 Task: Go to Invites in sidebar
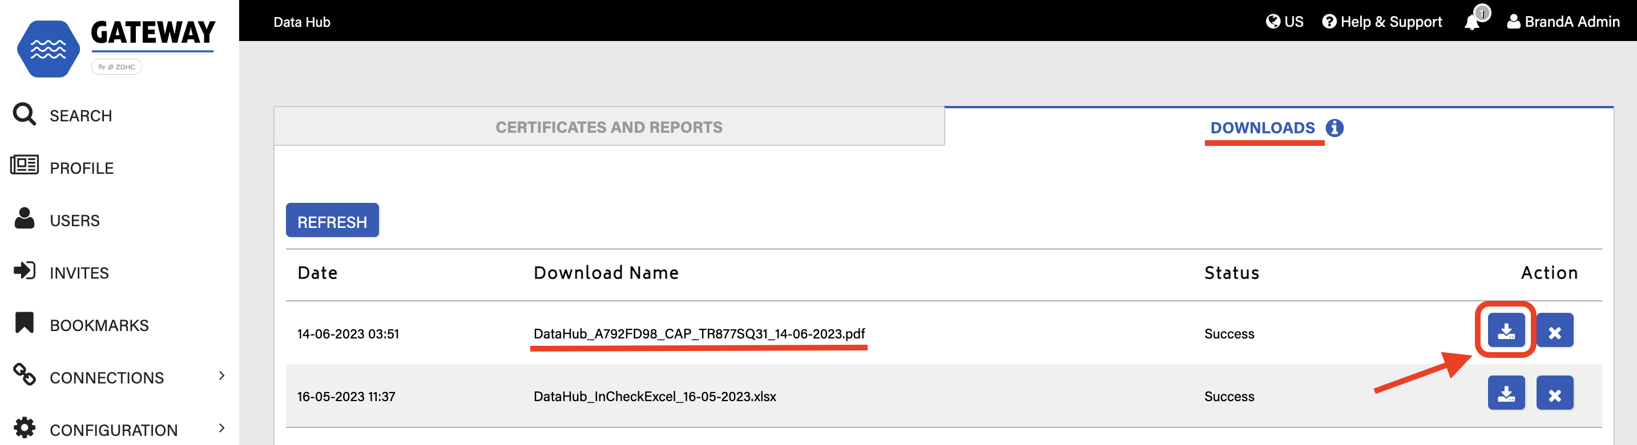tap(79, 273)
